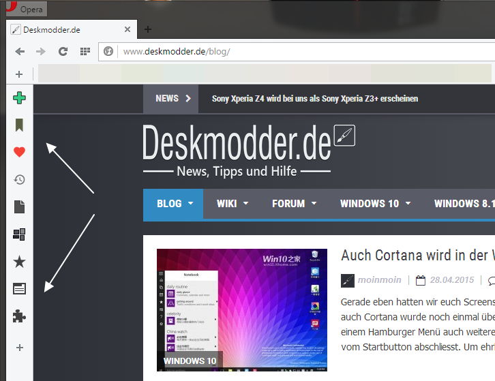Add a page to the bookmarks bar
Viewport: 495px width, 381px height.
tap(19, 74)
